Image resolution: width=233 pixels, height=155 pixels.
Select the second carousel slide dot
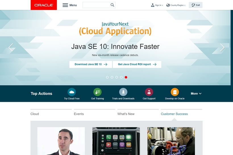click(112, 77)
